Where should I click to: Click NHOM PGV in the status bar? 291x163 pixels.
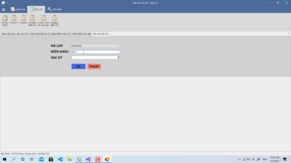(x=44, y=153)
